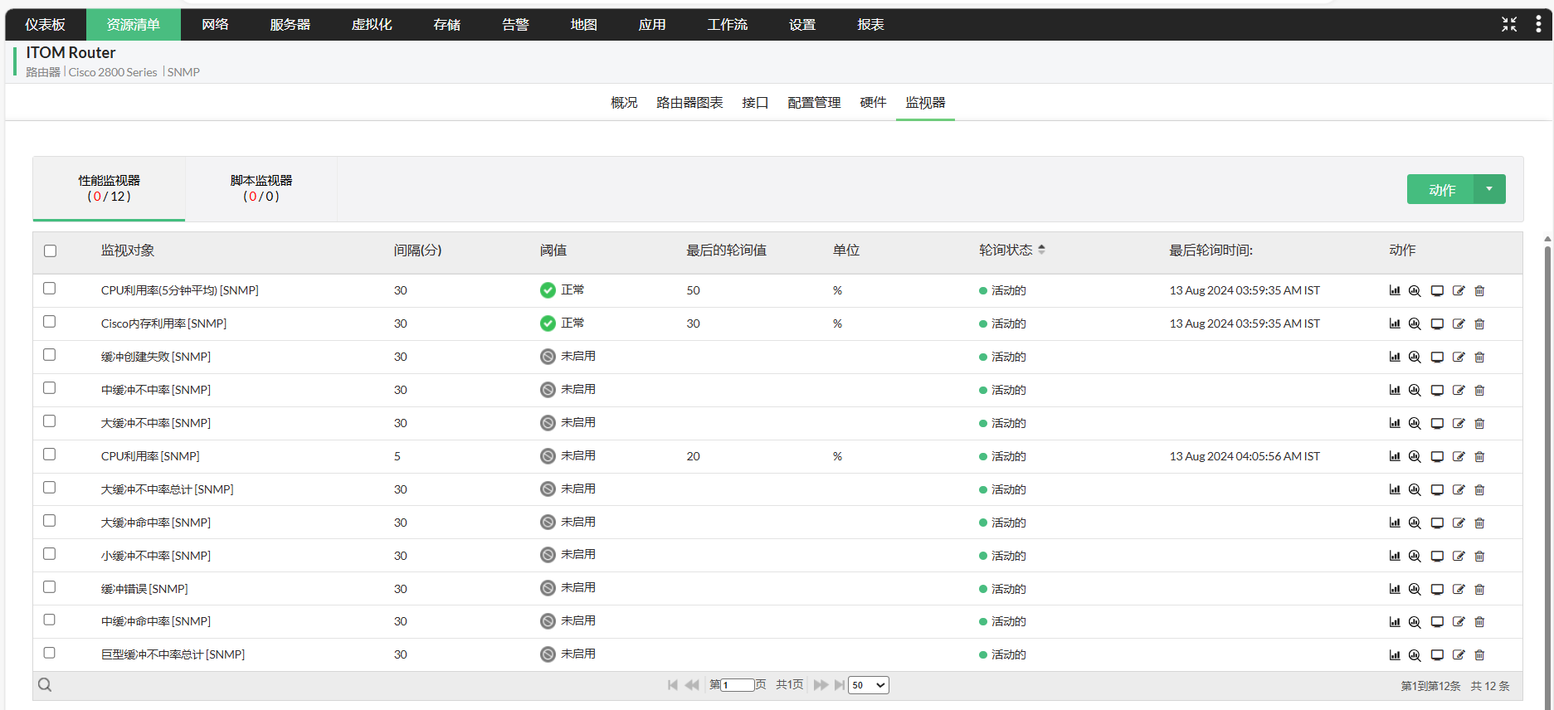Check the 缓冲创建失败 row checkbox
The height and width of the screenshot is (710, 1554).
point(50,355)
